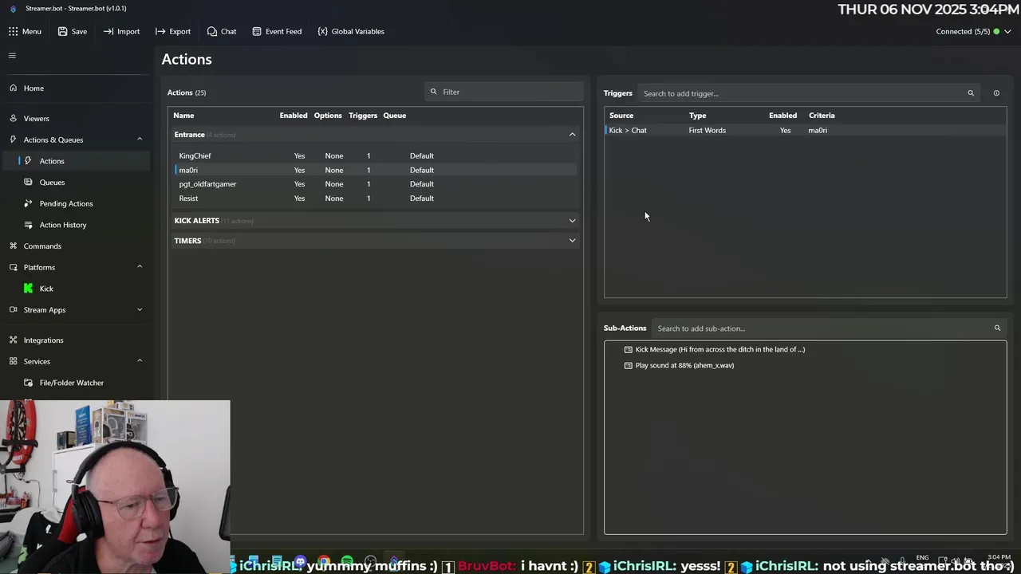1021x574 pixels.
Task: Click Import in the top toolbar
Action: [121, 31]
